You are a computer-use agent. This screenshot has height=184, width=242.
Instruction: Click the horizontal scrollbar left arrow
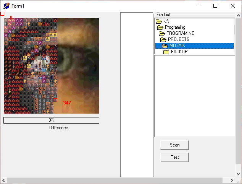click(x=3, y=180)
